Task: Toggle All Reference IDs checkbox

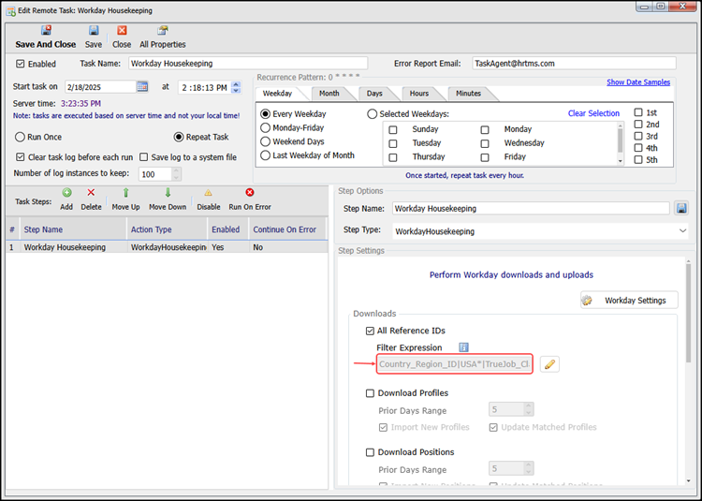Action: point(370,331)
